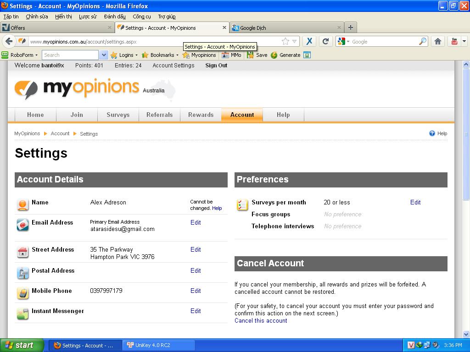Bookmark page with the star icon
This screenshot has width=470, height=352.
pos(285,41)
